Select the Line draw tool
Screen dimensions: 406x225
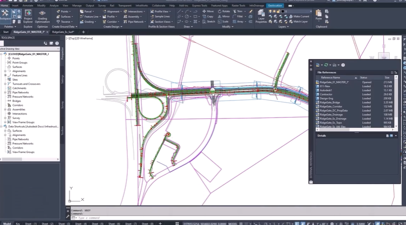[179, 11]
